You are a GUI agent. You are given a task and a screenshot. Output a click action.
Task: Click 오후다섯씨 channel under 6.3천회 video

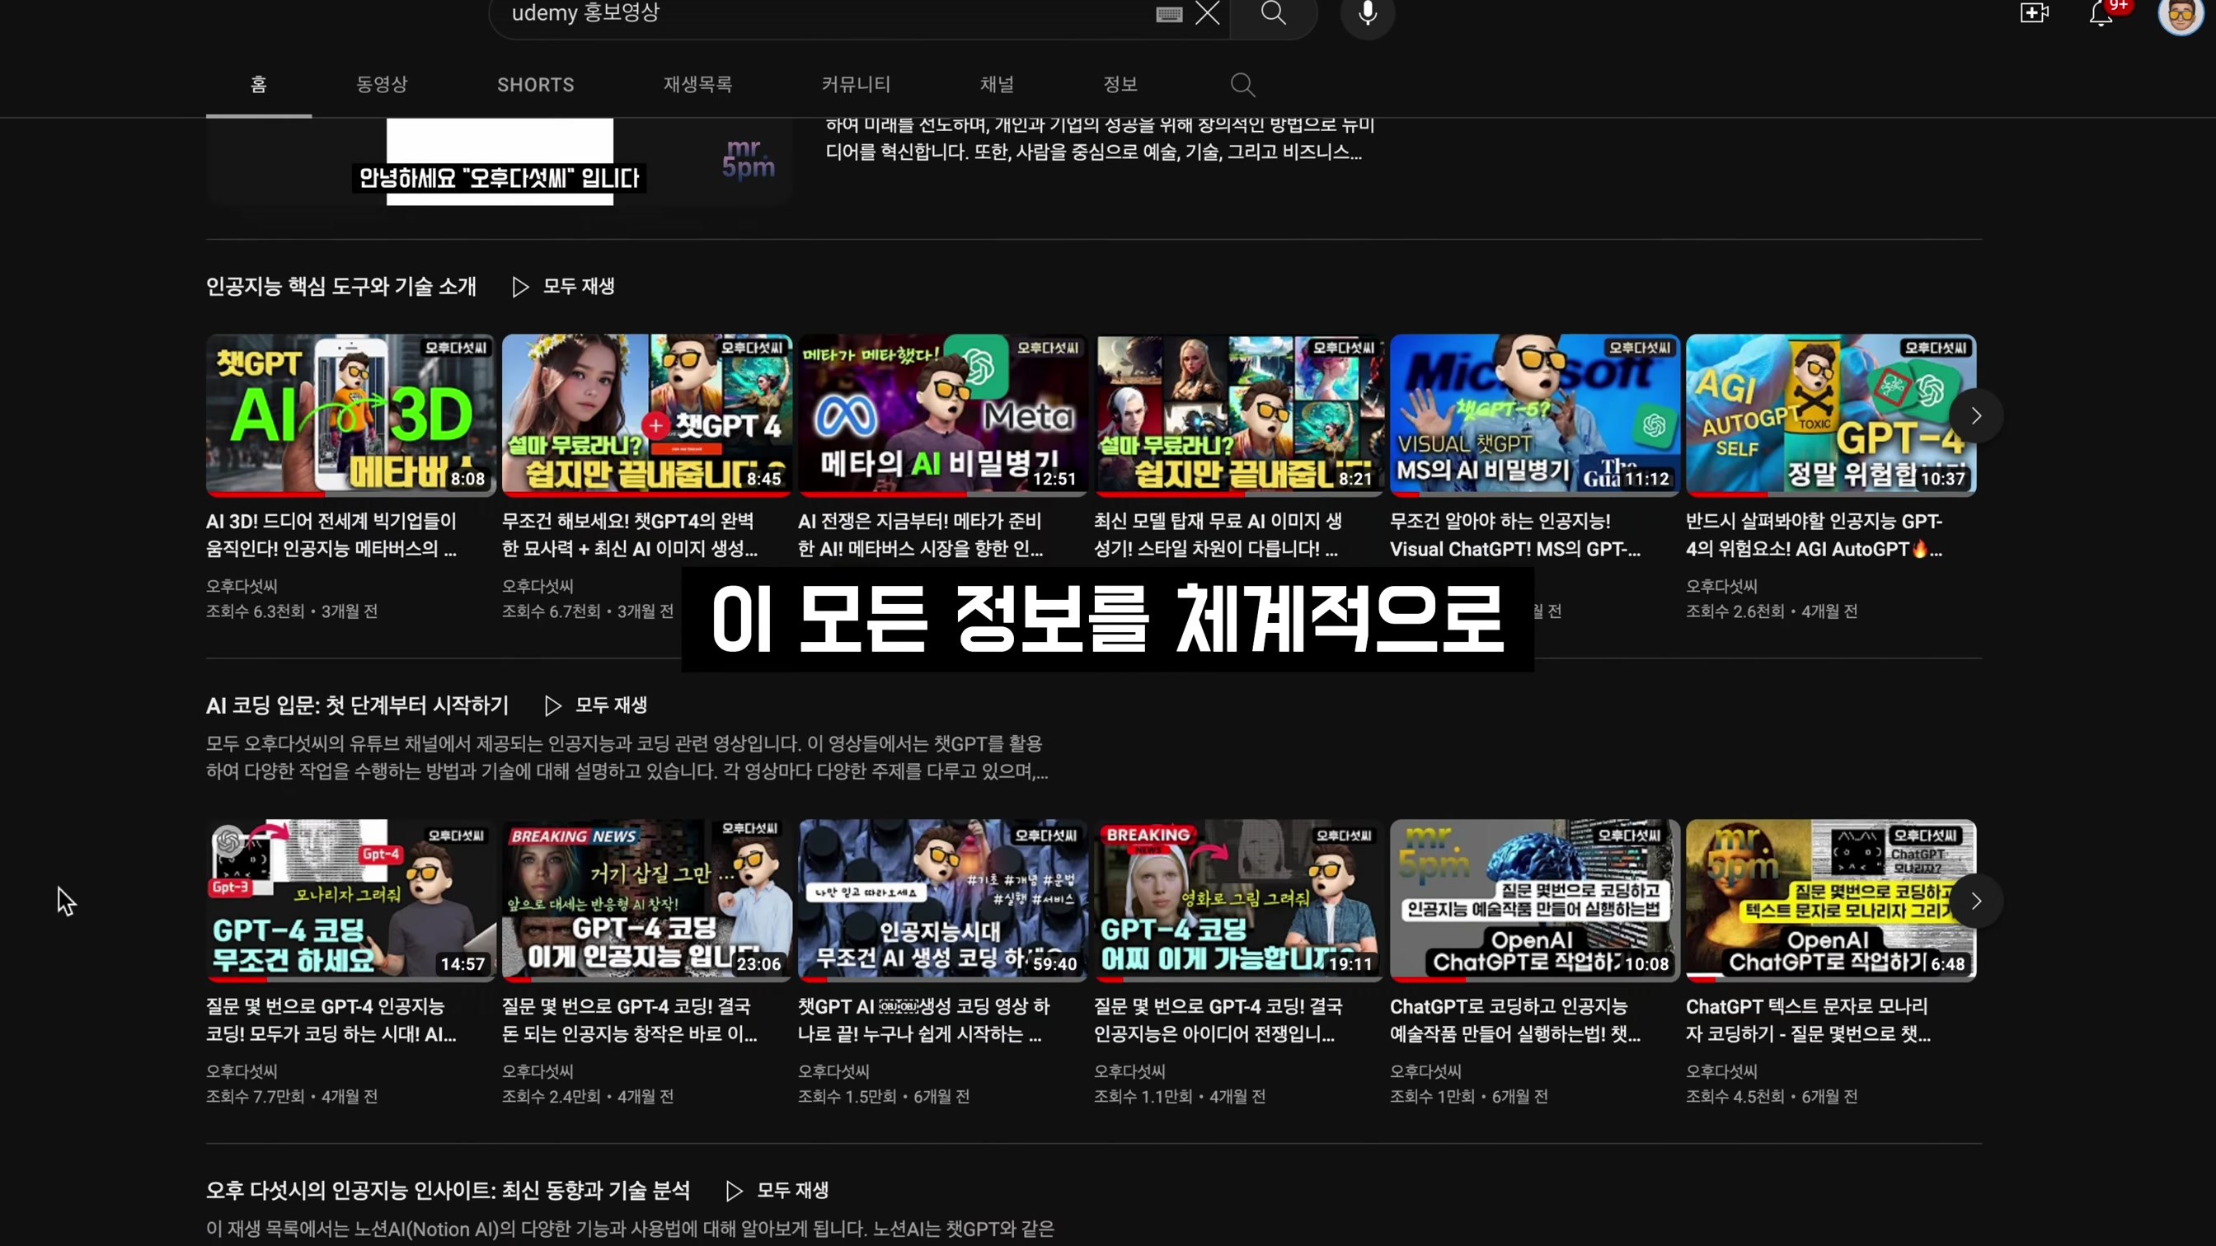[x=242, y=587]
